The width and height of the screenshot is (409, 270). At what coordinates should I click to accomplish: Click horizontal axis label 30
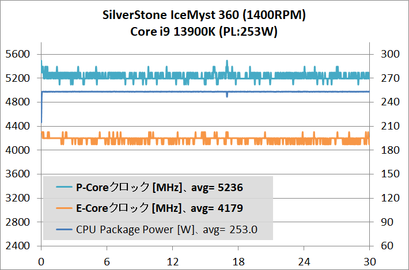369,262
